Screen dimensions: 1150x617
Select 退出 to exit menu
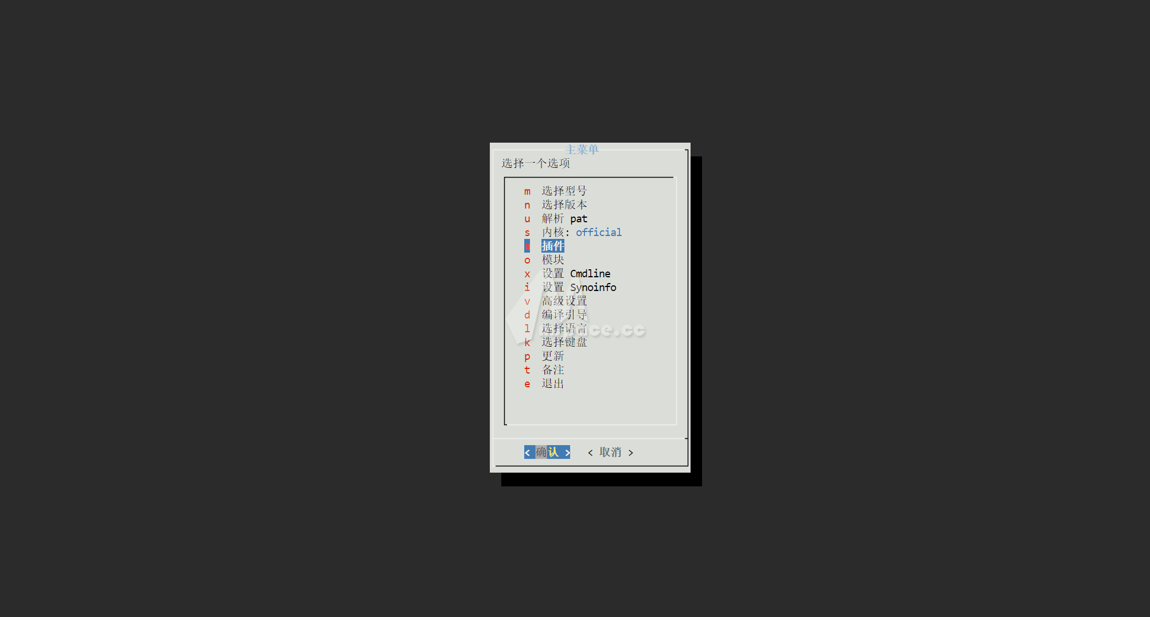[552, 383]
